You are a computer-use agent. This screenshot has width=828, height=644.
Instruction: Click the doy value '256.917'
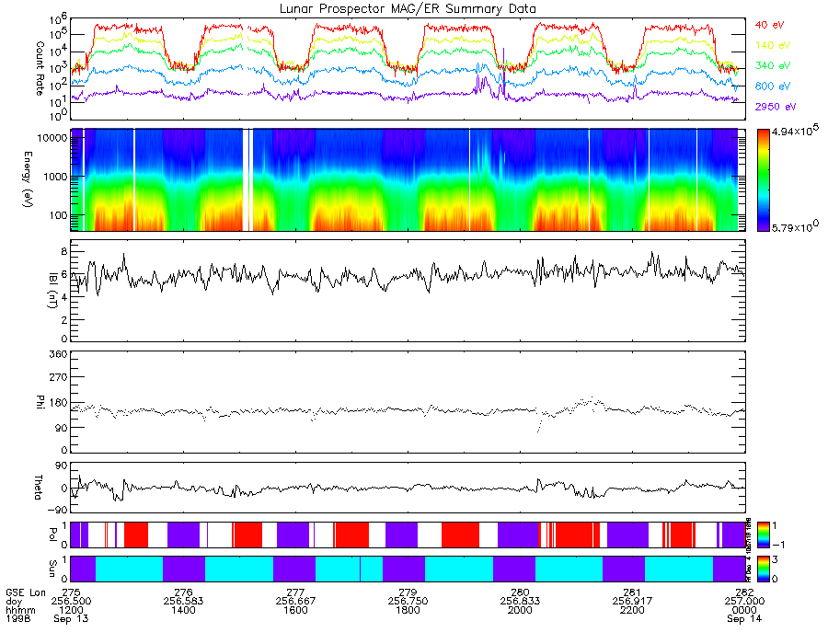[x=632, y=601]
